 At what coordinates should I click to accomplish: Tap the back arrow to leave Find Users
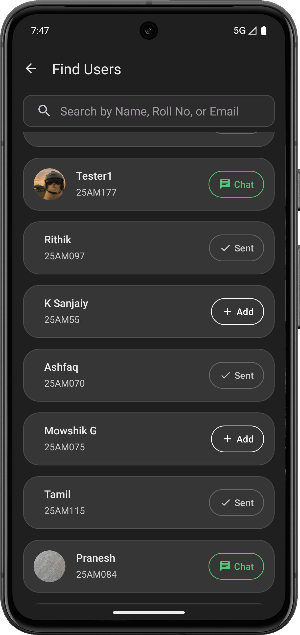(31, 68)
